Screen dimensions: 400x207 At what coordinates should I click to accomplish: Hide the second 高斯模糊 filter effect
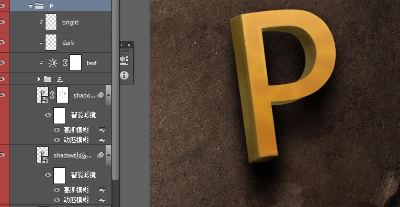coord(57,190)
